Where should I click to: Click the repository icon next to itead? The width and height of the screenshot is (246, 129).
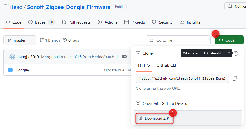[6, 7]
